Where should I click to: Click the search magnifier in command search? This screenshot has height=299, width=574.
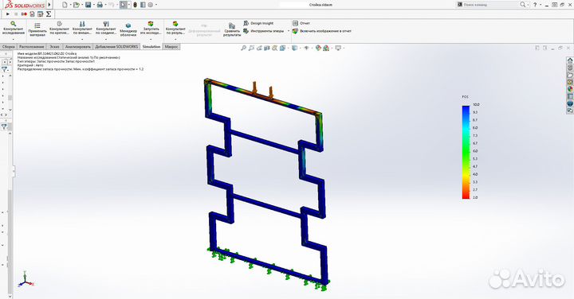tap(523, 5)
